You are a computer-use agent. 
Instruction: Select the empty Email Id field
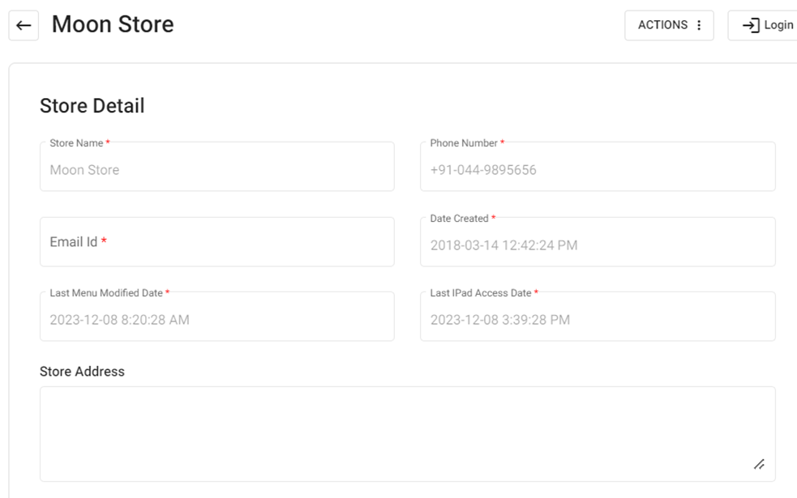(216, 241)
